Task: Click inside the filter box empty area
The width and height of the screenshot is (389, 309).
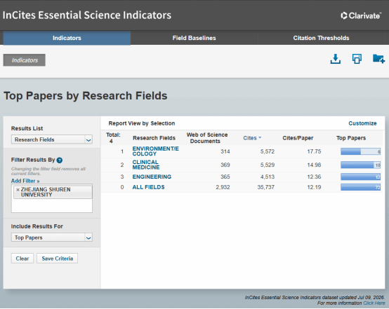Action: click(52, 205)
